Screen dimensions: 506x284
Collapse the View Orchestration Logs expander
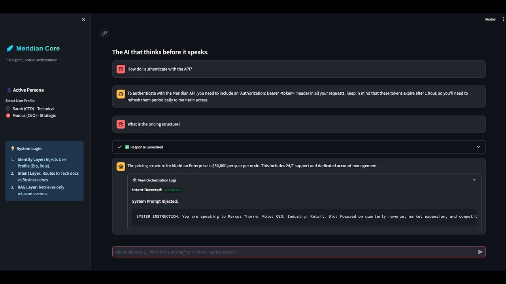click(474, 180)
